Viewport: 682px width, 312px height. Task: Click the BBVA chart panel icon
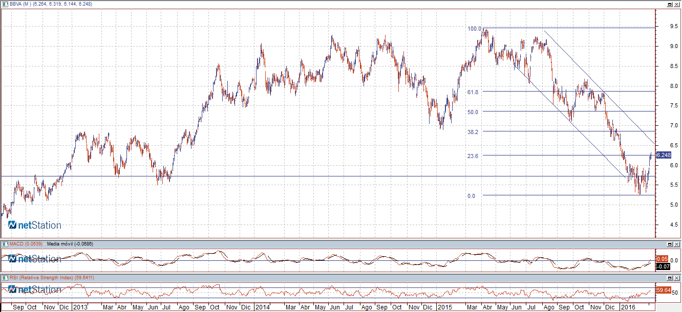click(x=5, y=4)
